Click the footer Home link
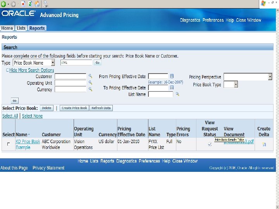The height and width of the screenshot is (209, 279). pyautogui.click(x=83, y=161)
